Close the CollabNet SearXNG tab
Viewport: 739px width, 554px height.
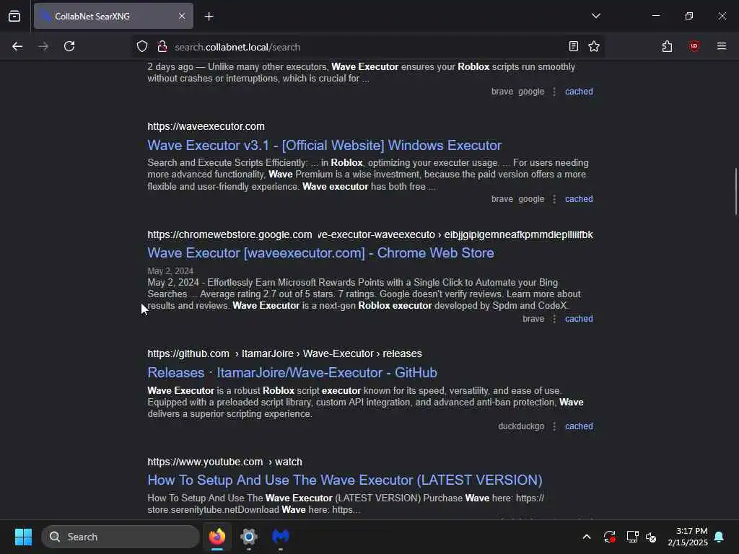(182, 17)
